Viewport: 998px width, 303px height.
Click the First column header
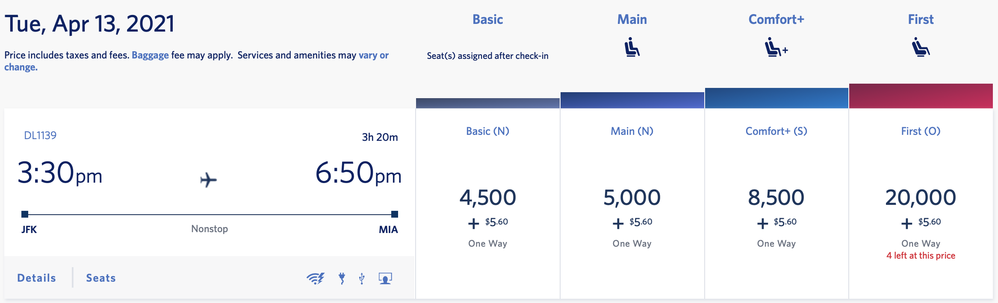(920, 19)
